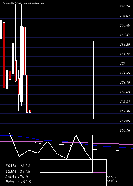The width and height of the screenshot is (133, 186).
Task: Click the 156.14 price axis label
Action: pyautogui.click(x=125, y=130)
